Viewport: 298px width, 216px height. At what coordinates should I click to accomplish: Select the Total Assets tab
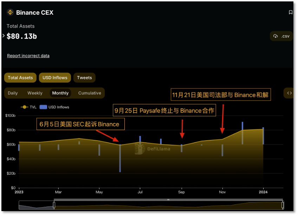click(x=20, y=77)
